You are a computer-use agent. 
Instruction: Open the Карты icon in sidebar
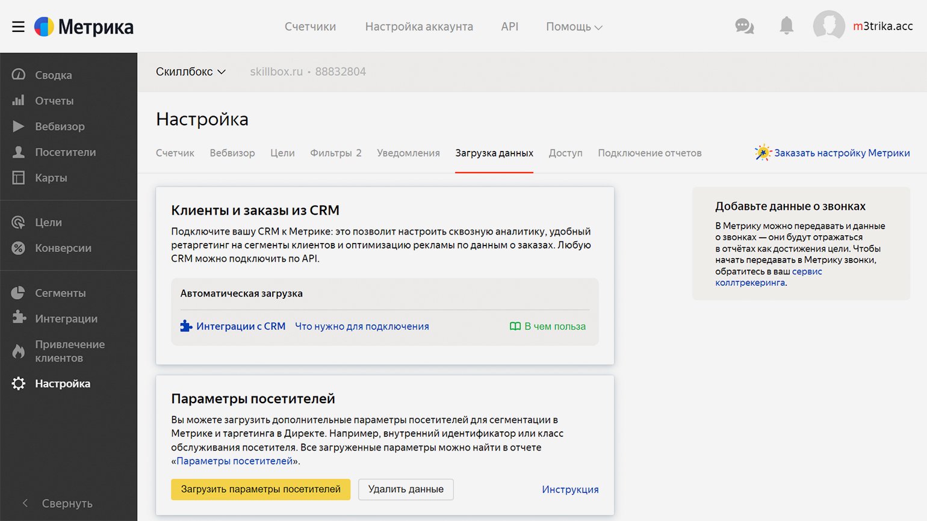tap(19, 177)
